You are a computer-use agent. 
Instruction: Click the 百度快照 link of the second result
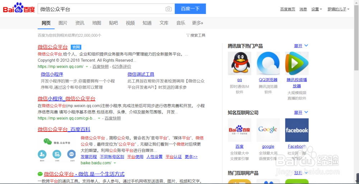tap(113, 119)
